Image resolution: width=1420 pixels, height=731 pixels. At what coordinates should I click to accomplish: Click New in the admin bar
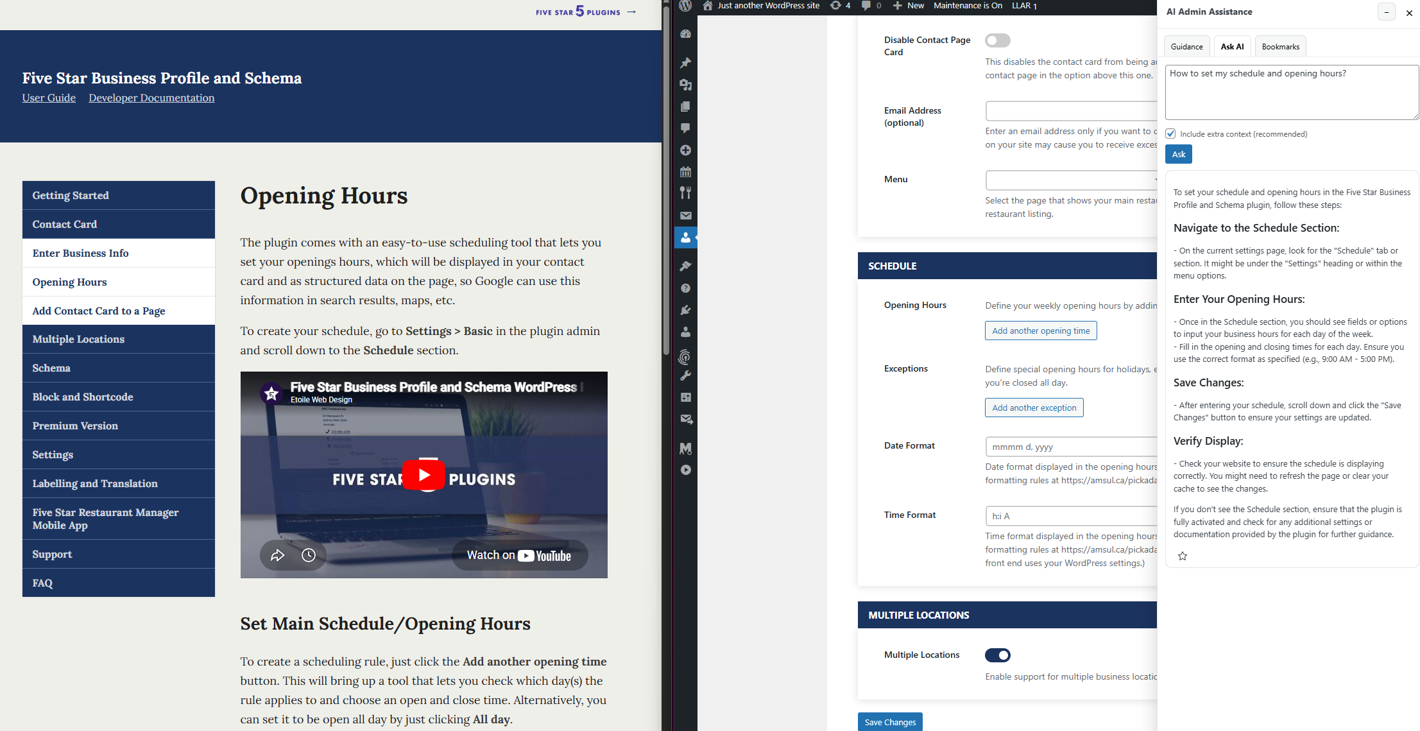pyautogui.click(x=909, y=6)
